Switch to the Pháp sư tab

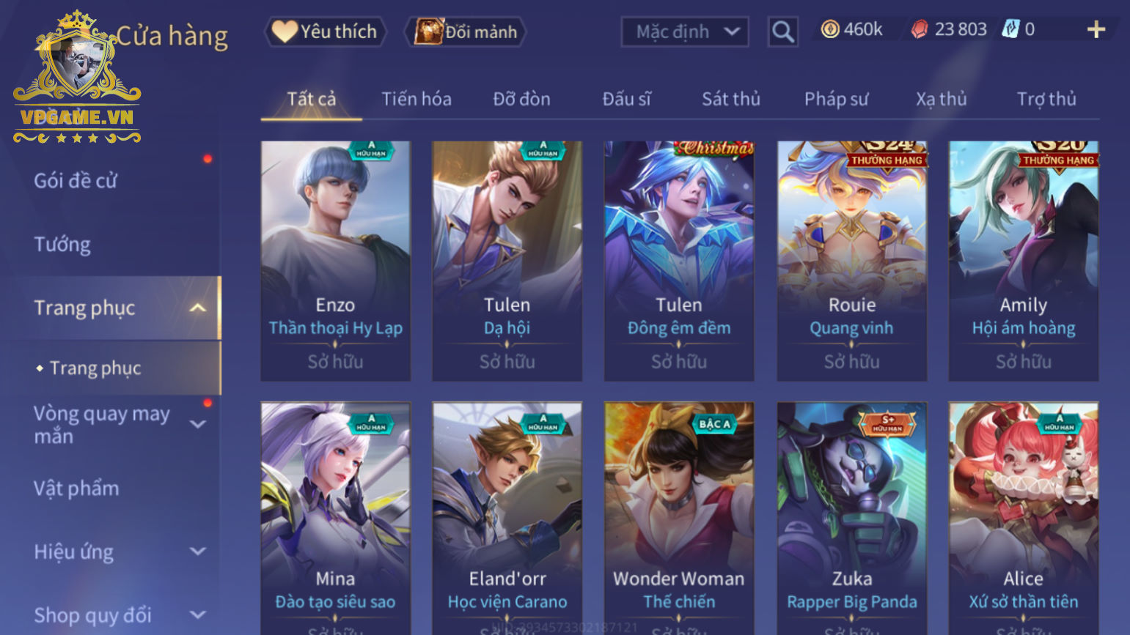[x=836, y=99]
